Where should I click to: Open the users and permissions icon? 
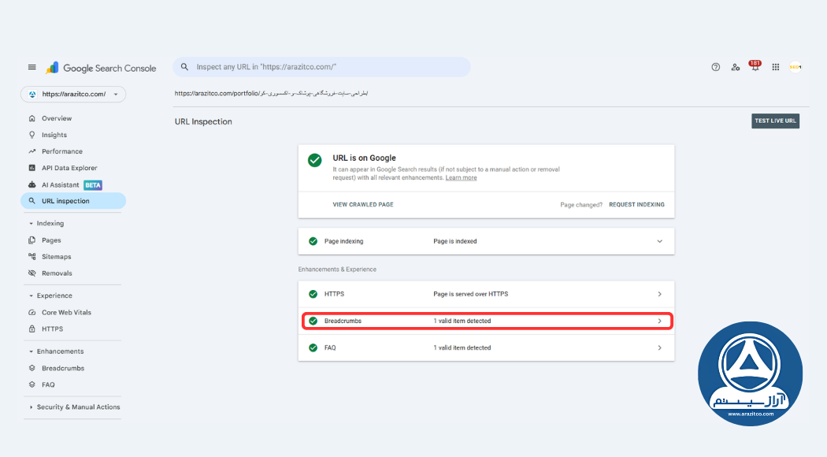pos(735,67)
